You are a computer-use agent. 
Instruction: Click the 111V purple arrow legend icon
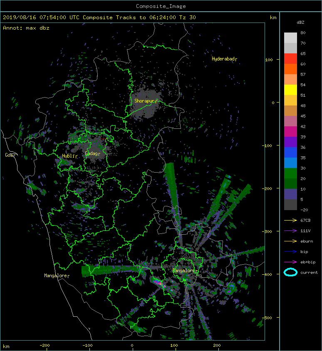pos(290,231)
